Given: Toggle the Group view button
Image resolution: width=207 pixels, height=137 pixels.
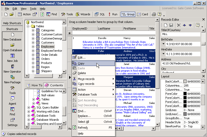Looking at the screenshot, I should tap(128, 14).
